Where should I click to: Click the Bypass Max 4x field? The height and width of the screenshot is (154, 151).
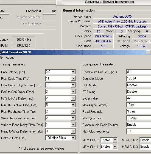139,98
